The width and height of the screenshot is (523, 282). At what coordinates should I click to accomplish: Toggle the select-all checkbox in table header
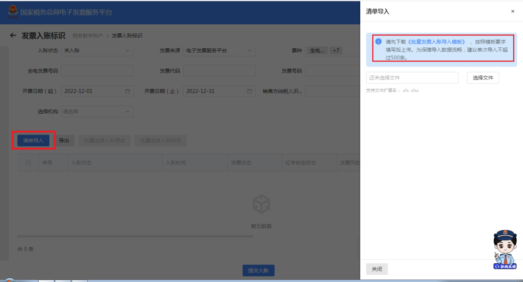click(29, 163)
